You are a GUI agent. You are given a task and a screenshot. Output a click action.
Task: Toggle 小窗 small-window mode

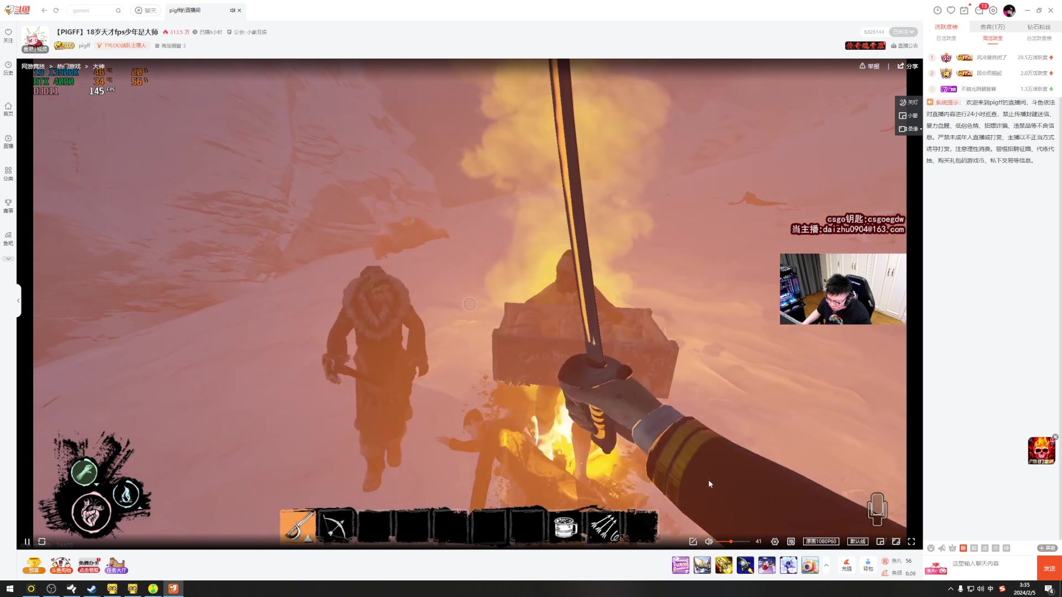908,116
